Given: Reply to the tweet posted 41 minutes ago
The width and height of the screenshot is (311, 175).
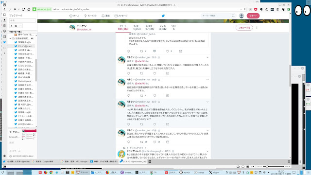Looking at the screenshot, I should pyautogui.click(x=128, y=124).
